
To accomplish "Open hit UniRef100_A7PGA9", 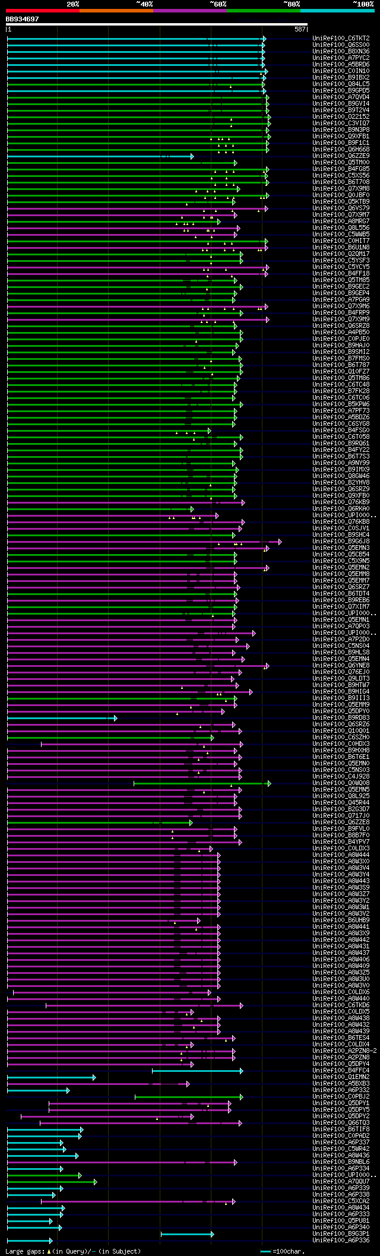I will pos(341,300).
